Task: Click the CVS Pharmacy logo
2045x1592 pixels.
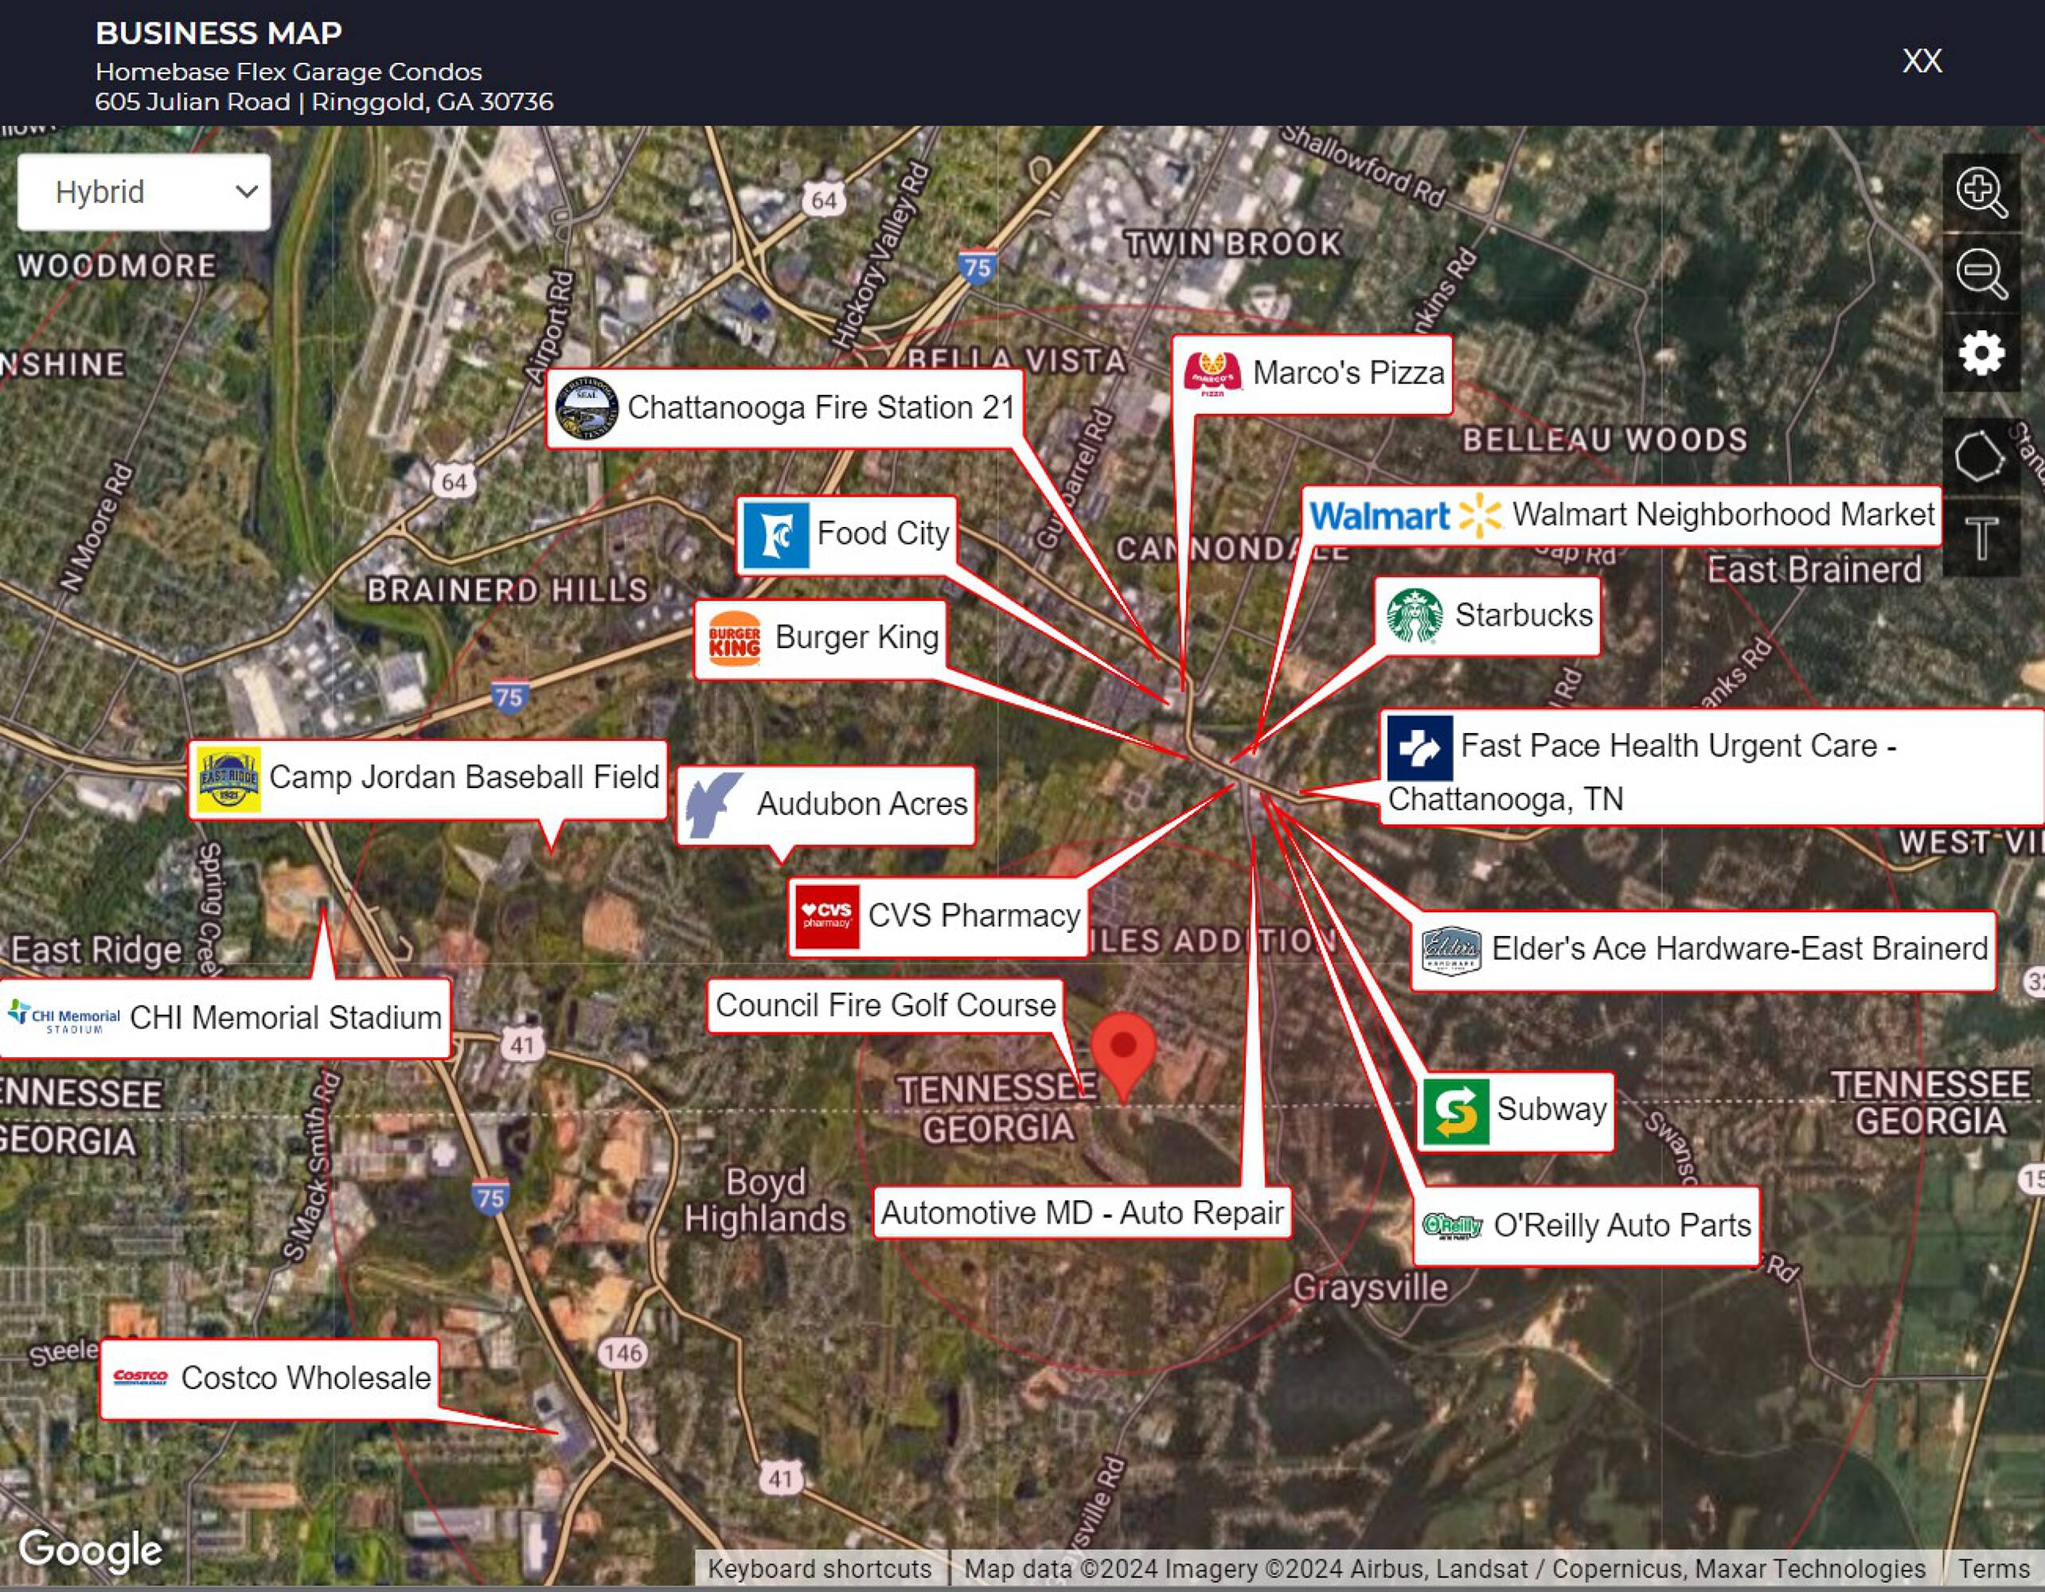Action: coord(827,916)
